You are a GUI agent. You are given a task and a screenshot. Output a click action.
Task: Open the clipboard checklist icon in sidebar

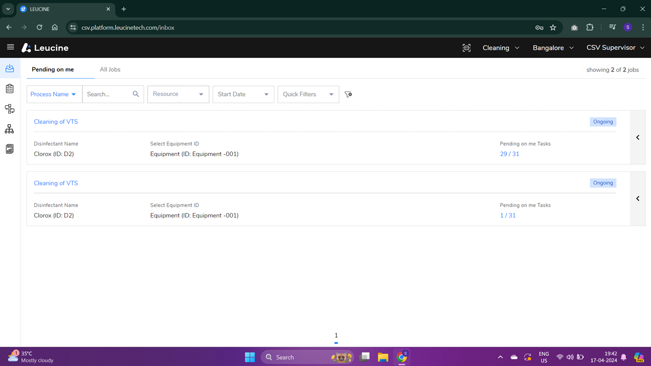pos(10,88)
